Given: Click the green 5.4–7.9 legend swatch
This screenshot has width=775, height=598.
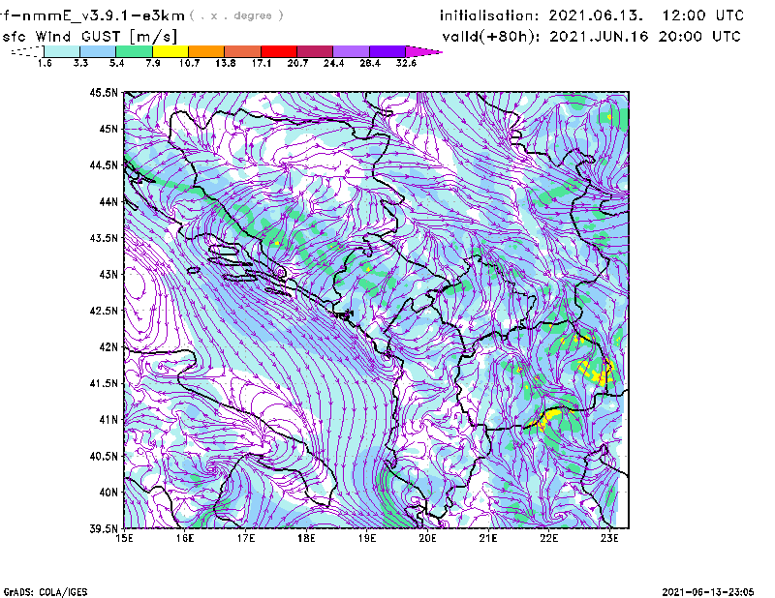Looking at the screenshot, I should click(134, 51).
